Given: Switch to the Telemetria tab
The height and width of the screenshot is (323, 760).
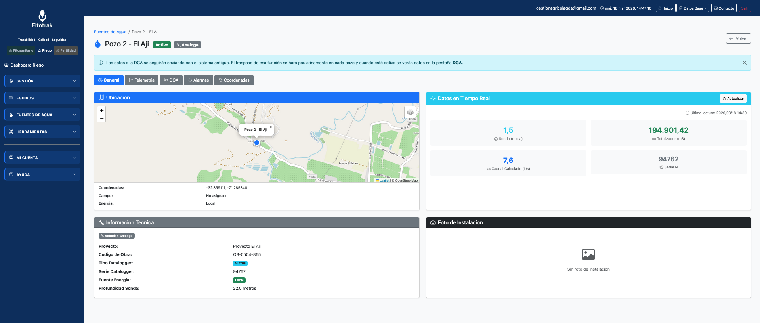Looking at the screenshot, I should 142,80.
